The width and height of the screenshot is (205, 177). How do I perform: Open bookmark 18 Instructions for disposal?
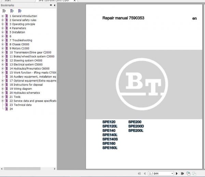[x=26, y=85]
